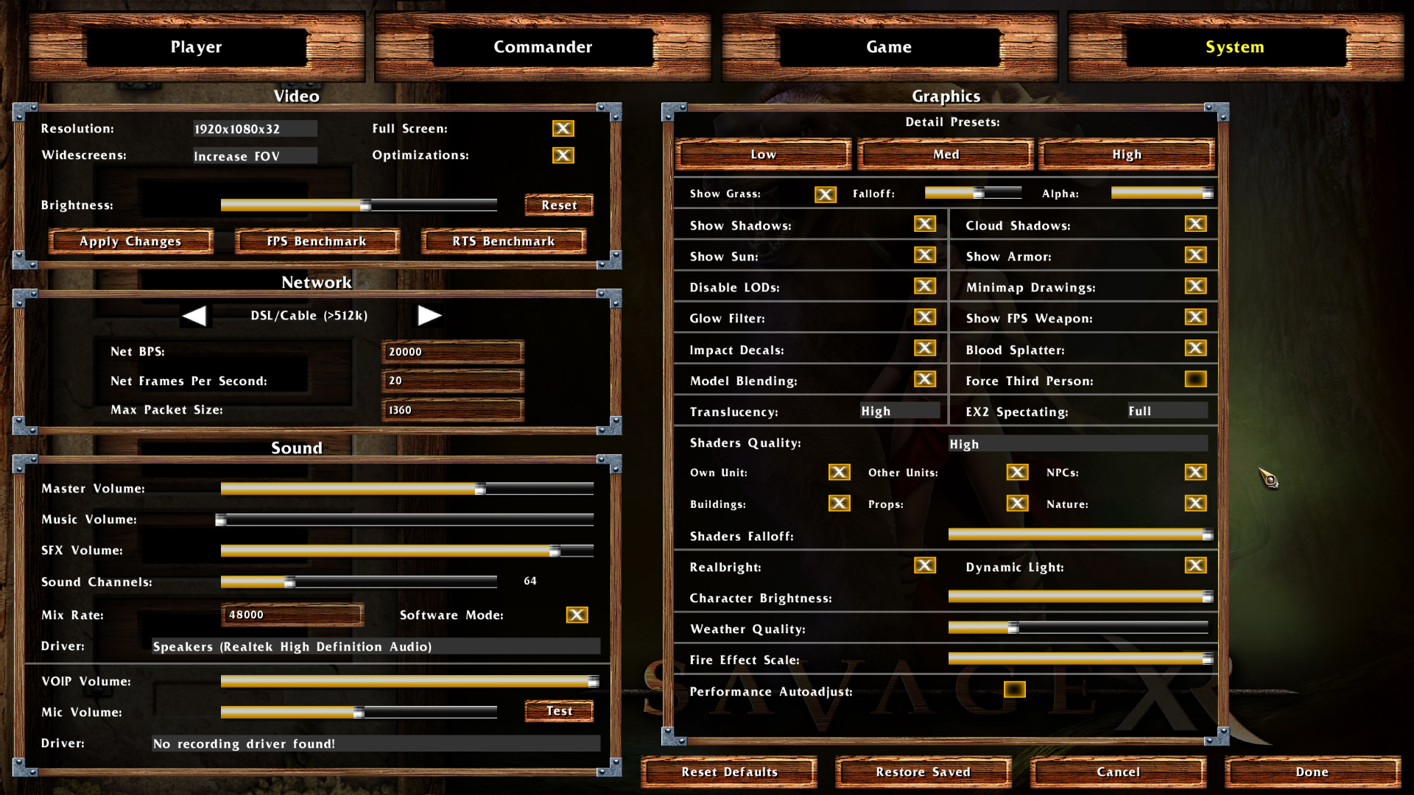Click the next network type arrow
Screen dimensions: 1414x795
coord(429,316)
